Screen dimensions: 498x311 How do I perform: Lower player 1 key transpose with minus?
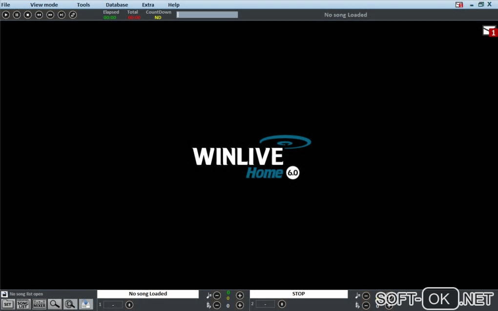point(217,305)
